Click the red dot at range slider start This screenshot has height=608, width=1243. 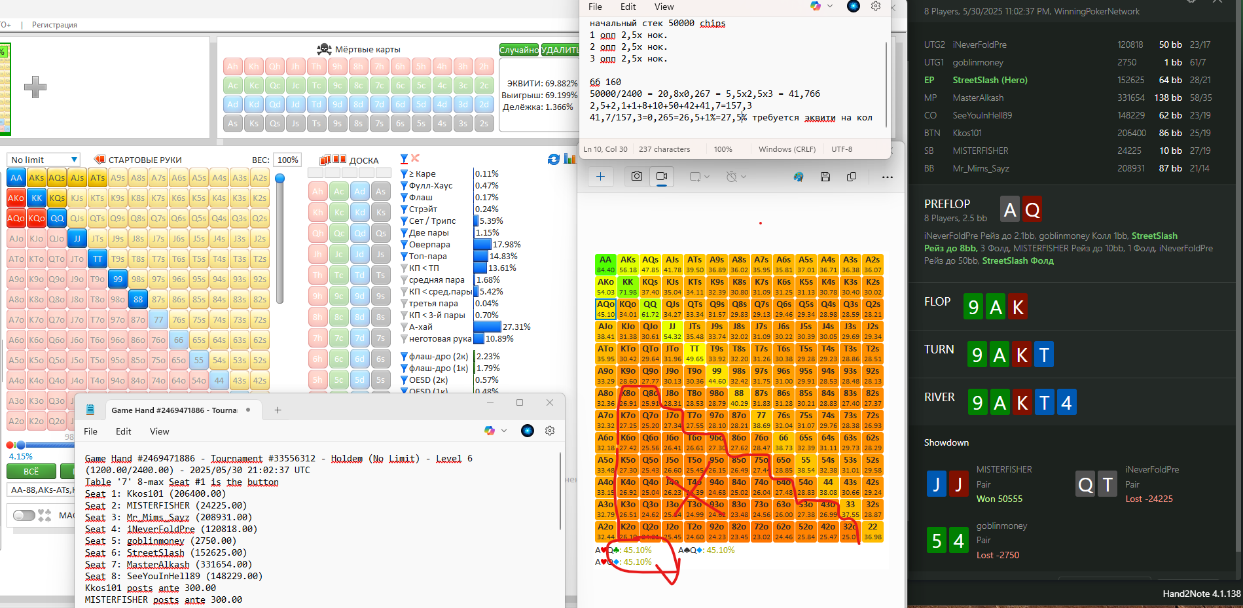10,445
